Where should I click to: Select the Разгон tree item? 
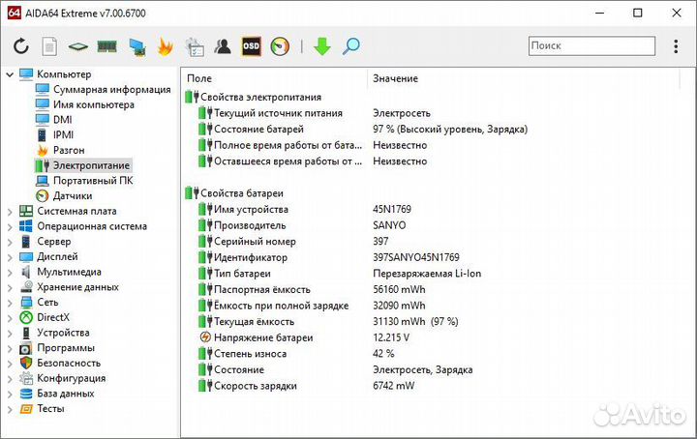60,150
